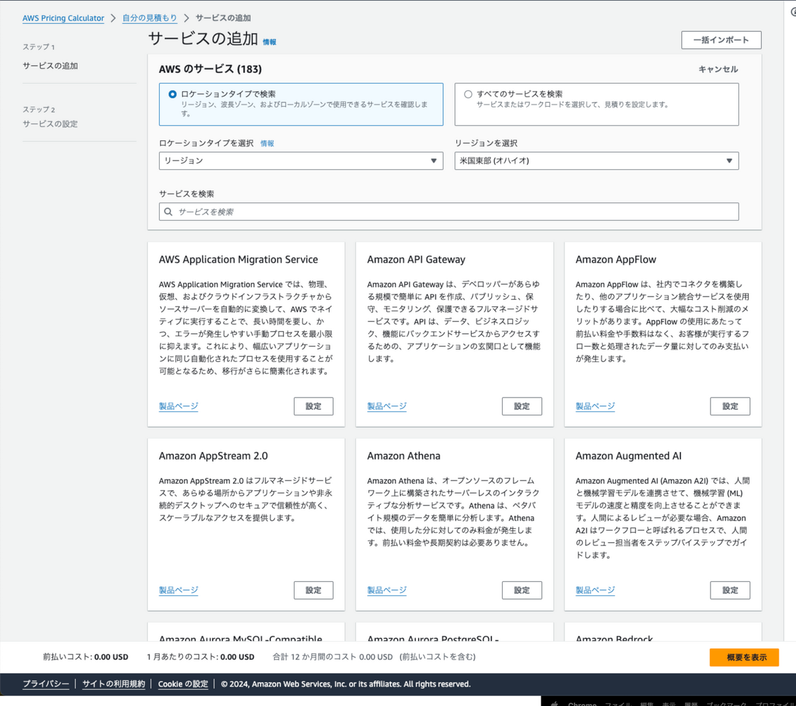Click 設定 on the Amazon AppStream 2.0 card
Viewport: 796px width, 706px height.
[313, 590]
